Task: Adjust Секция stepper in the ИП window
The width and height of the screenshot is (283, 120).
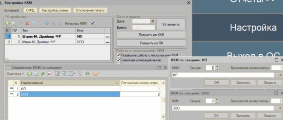Action: [217, 68]
